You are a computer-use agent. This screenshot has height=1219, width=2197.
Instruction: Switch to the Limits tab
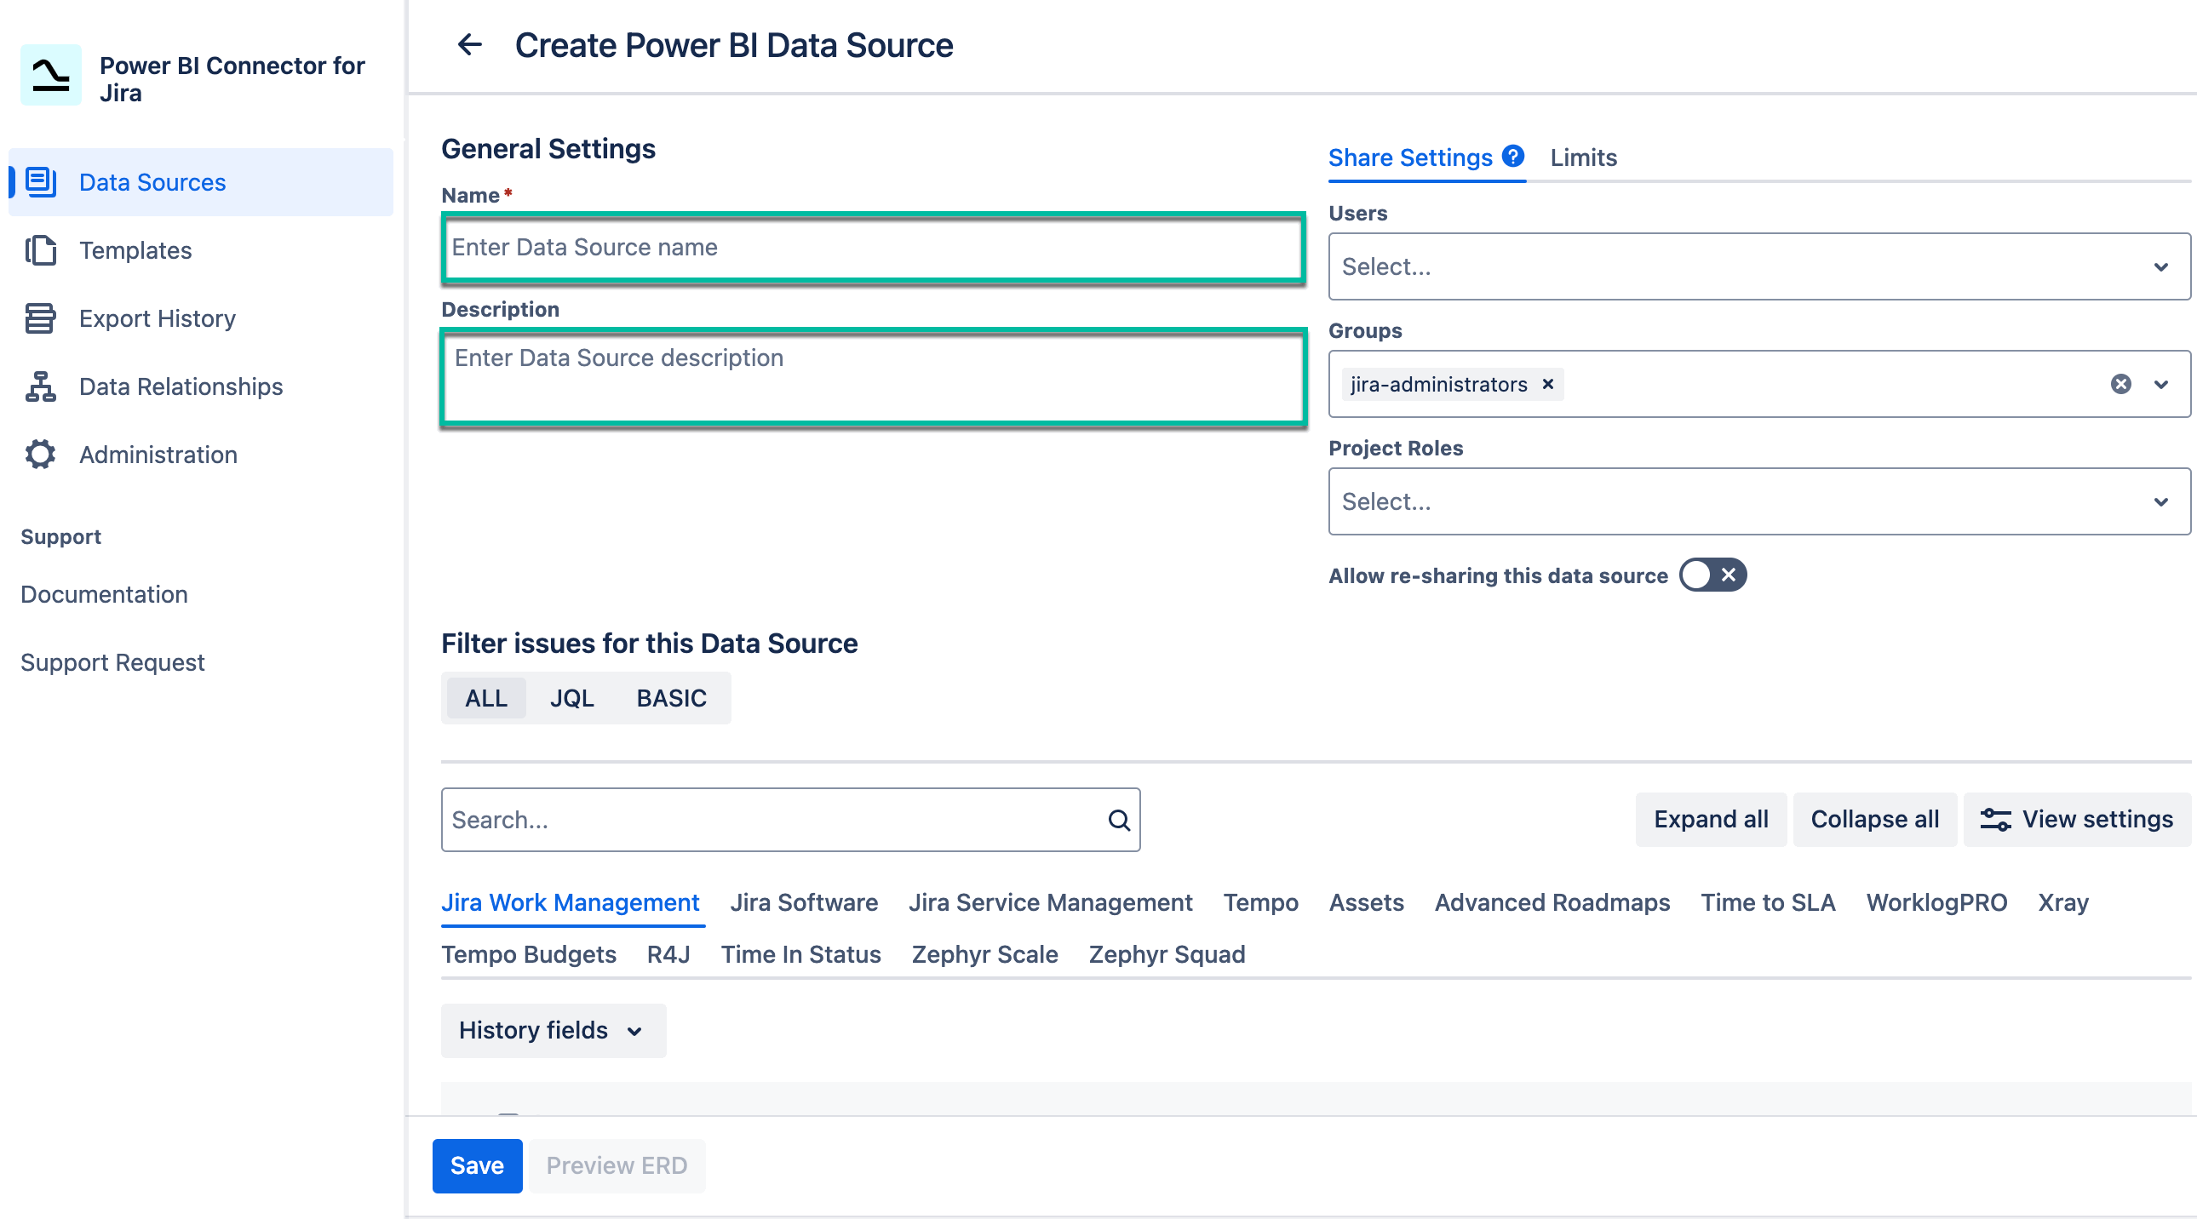[1583, 157]
